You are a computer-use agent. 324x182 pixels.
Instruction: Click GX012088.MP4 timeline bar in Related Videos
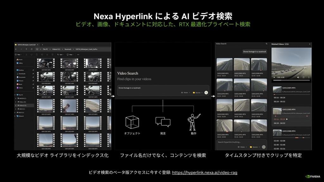[x=291, y=138]
